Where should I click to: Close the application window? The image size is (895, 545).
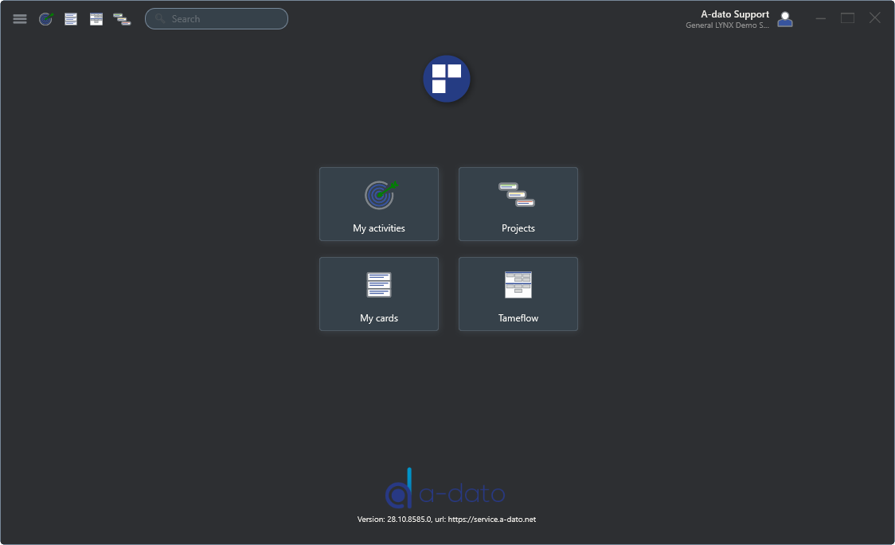(875, 18)
